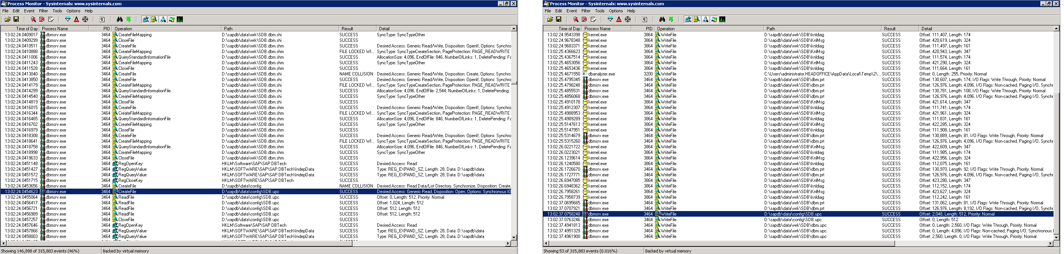Image resolution: width=1064 pixels, height=254 pixels.
Task: Save events using left window's disk icon
Action: tap(16, 19)
